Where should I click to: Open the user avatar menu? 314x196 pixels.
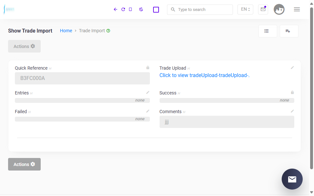click(279, 9)
